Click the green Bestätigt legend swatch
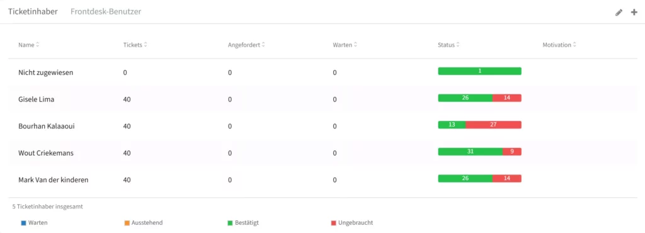This screenshot has height=233, width=645. coord(231,223)
